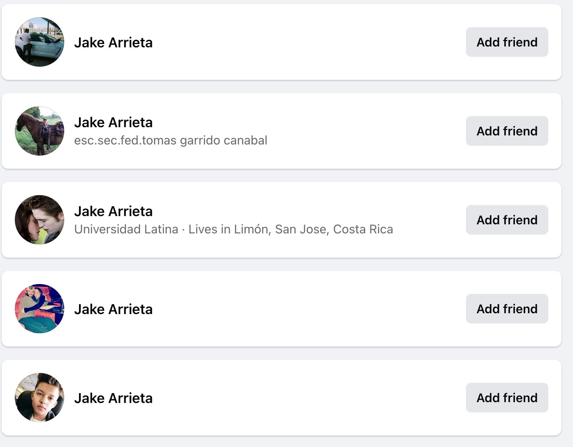Click the Universidad Latina text
The height and width of the screenshot is (447, 573).
coord(126,229)
